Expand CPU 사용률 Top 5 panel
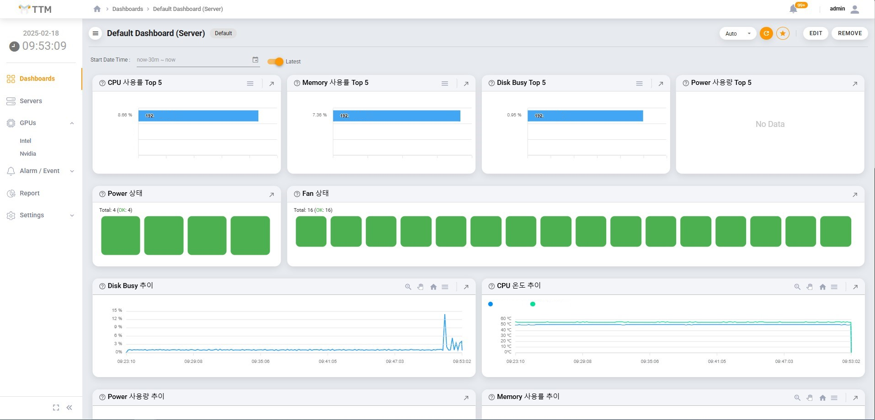875x420 pixels. [x=272, y=84]
